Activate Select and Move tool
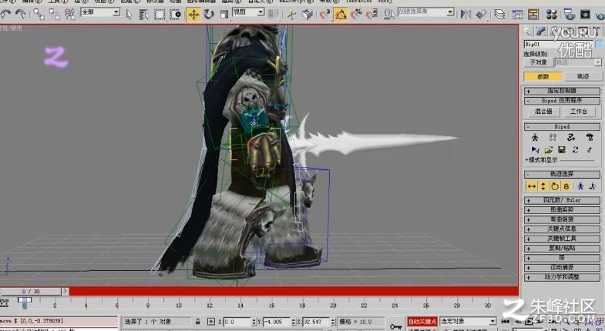Screen dimensions: 605x331 (x=193, y=15)
